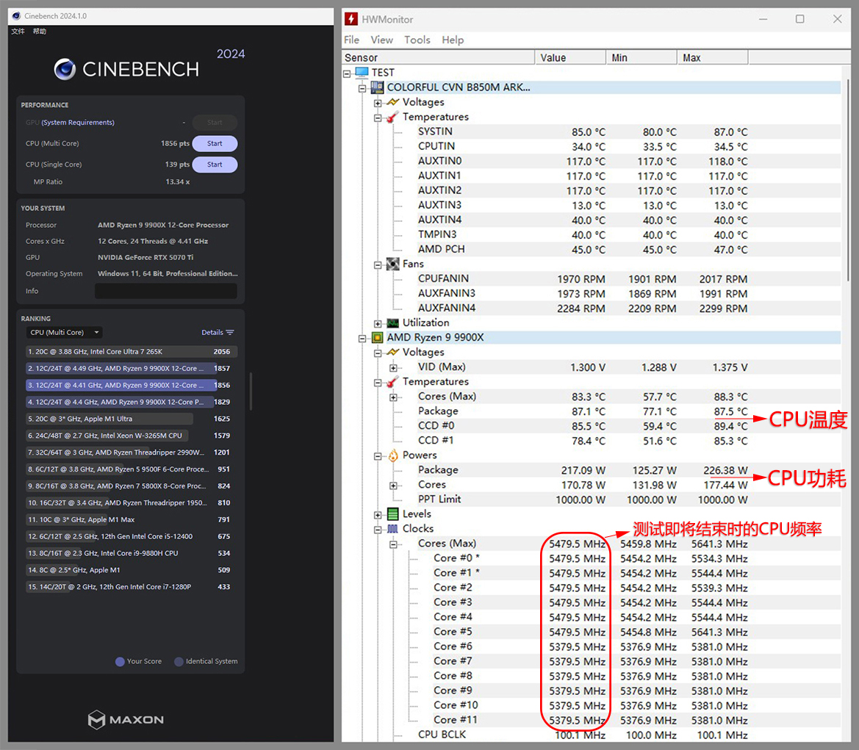
Task: Click the AMD Ryzen 9 9900X chip icon
Action: pyautogui.click(x=377, y=338)
